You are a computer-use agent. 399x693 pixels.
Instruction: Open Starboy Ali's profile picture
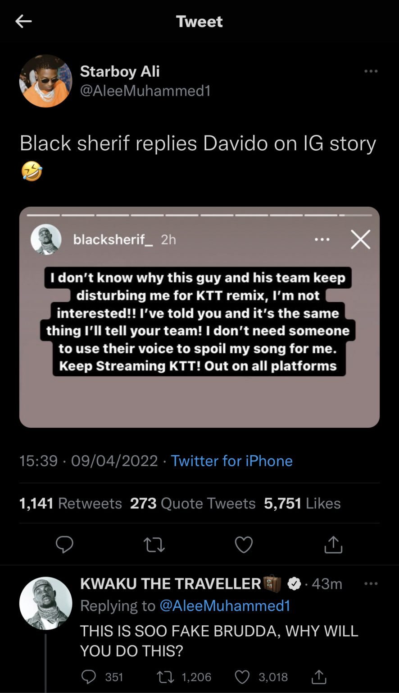click(45, 81)
